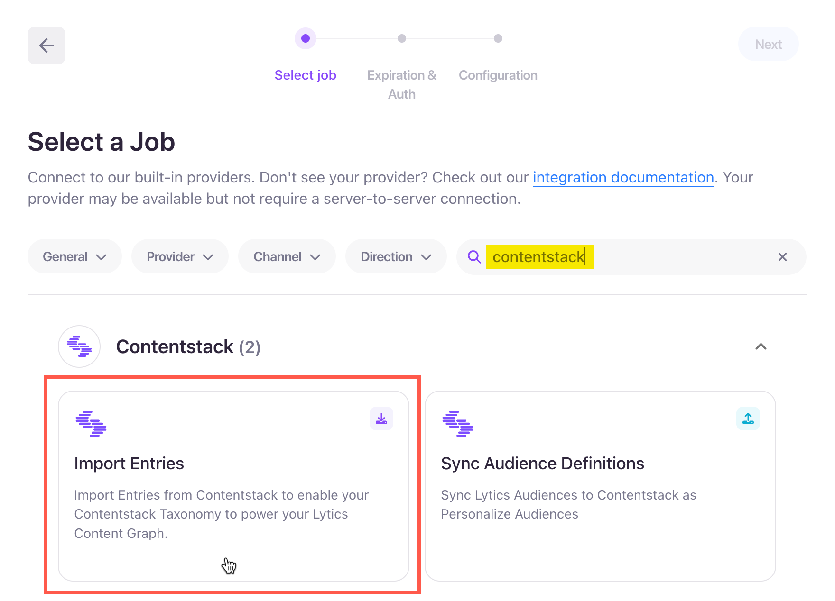Viewport: 835px width, 601px height.
Task: Click the Select job step
Action: (x=306, y=75)
